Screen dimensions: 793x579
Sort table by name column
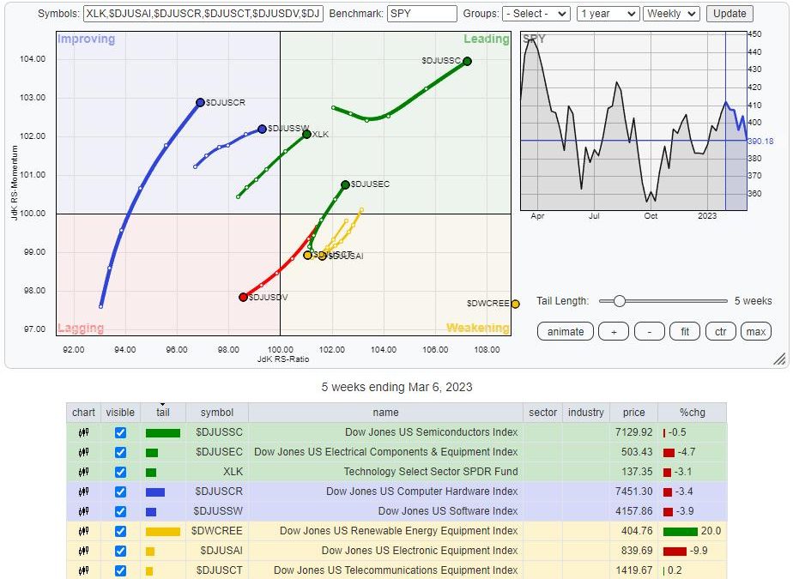[x=385, y=413]
